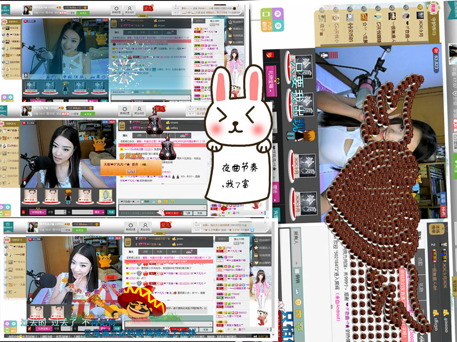Viewport: 457px width, 342px height.
Task: Expand chat input arrow in sombrero window
Action: [211, 324]
